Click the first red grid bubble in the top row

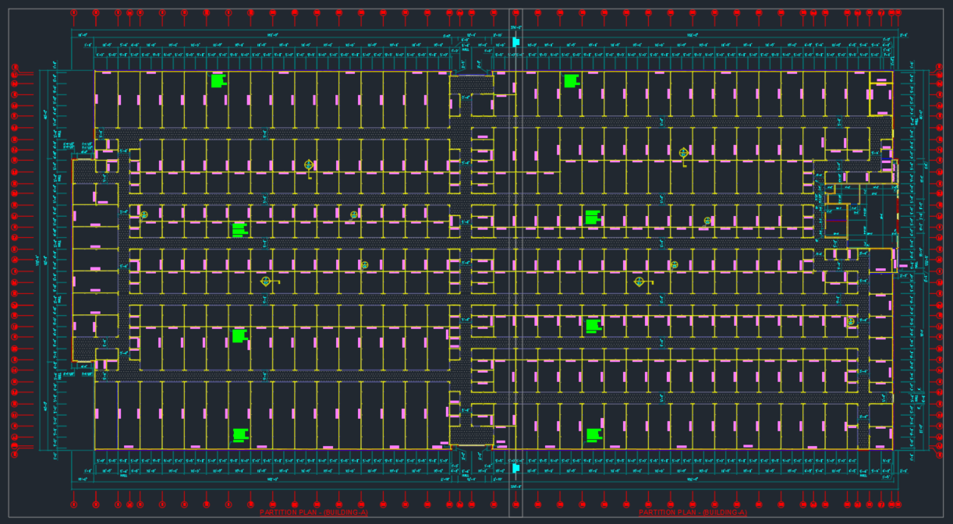pos(74,12)
